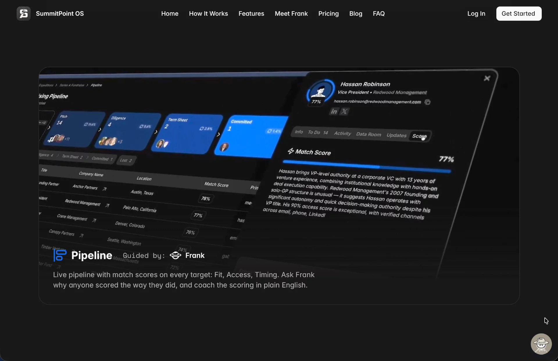This screenshot has height=361, width=558.
Task: Open Canopy Partners external link arrow
Action: pos(81,235)
